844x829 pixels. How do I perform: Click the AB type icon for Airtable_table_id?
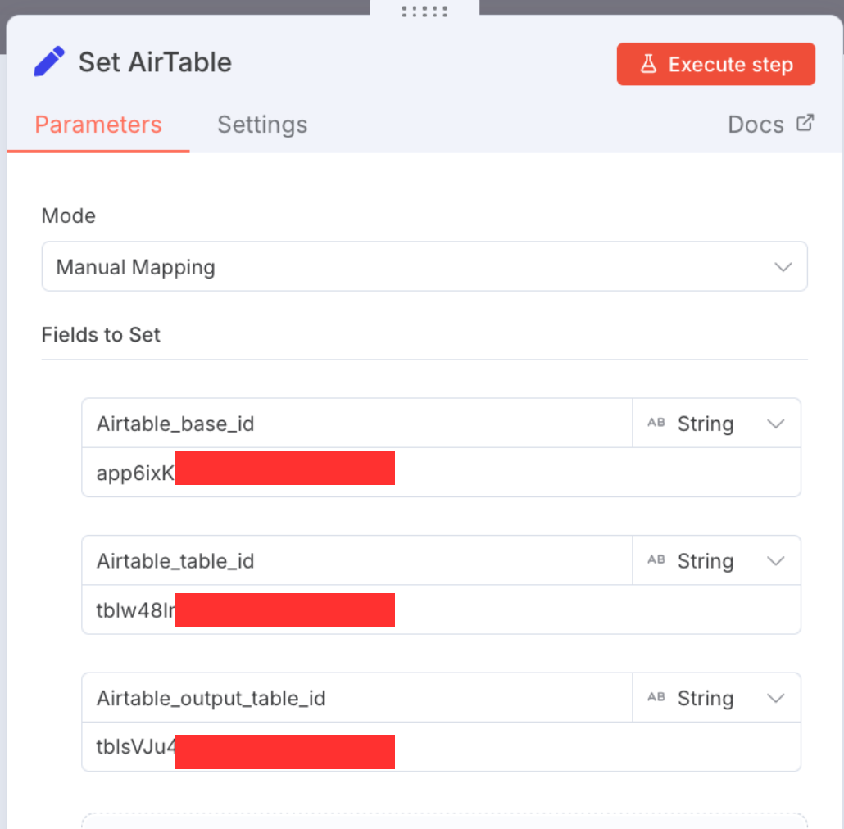pyautogui.click(x=656, y=560)
